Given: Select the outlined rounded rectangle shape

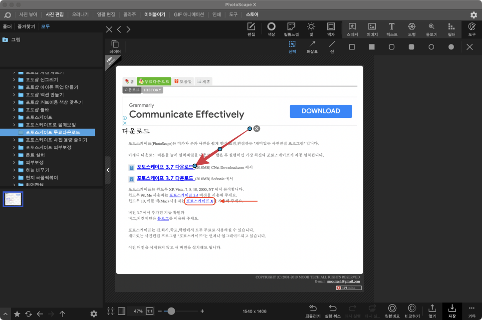Looking at the screenshot, I should [391, 47].
